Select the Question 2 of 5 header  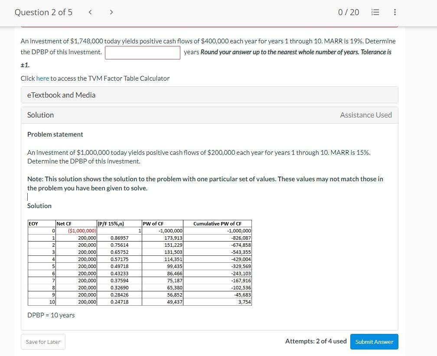pyautogui.click(x=43, y=12)
